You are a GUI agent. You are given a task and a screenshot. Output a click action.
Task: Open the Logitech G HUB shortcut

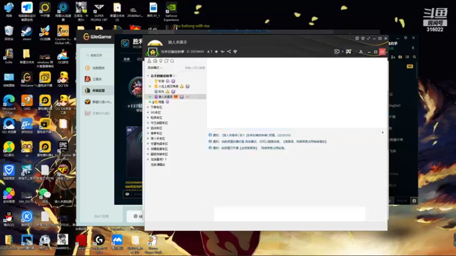tap(99, 244)
